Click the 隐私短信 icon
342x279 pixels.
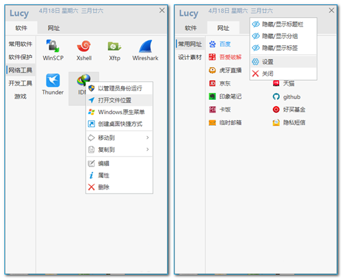(276, 123)
